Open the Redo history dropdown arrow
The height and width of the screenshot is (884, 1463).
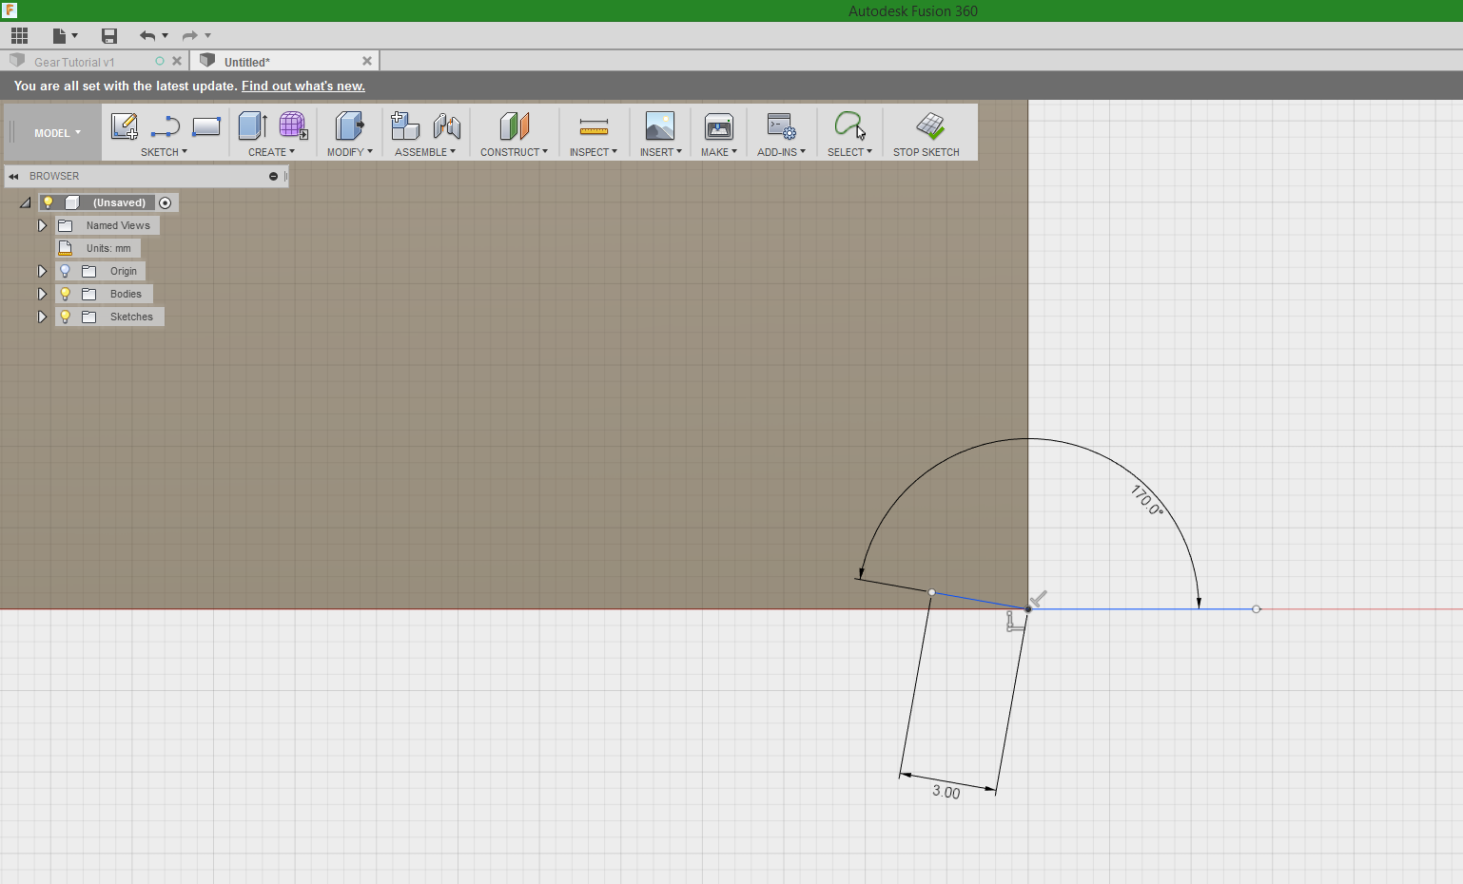[x=207, y=36]
